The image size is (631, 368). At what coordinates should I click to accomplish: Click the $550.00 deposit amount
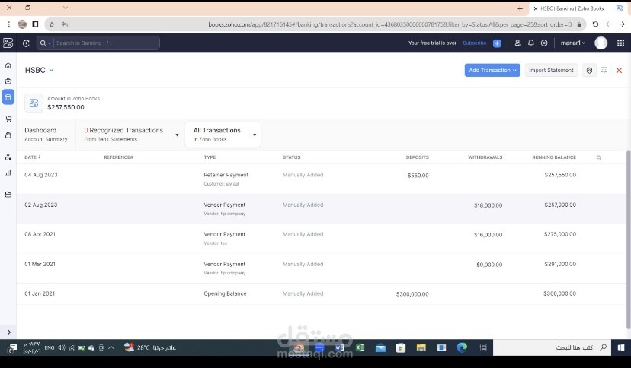(x=418, y=176)
